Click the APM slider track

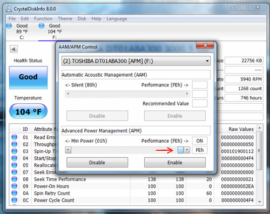point(124,150)
